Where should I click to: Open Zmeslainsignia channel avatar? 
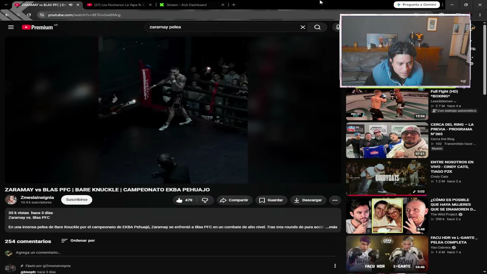11,200
